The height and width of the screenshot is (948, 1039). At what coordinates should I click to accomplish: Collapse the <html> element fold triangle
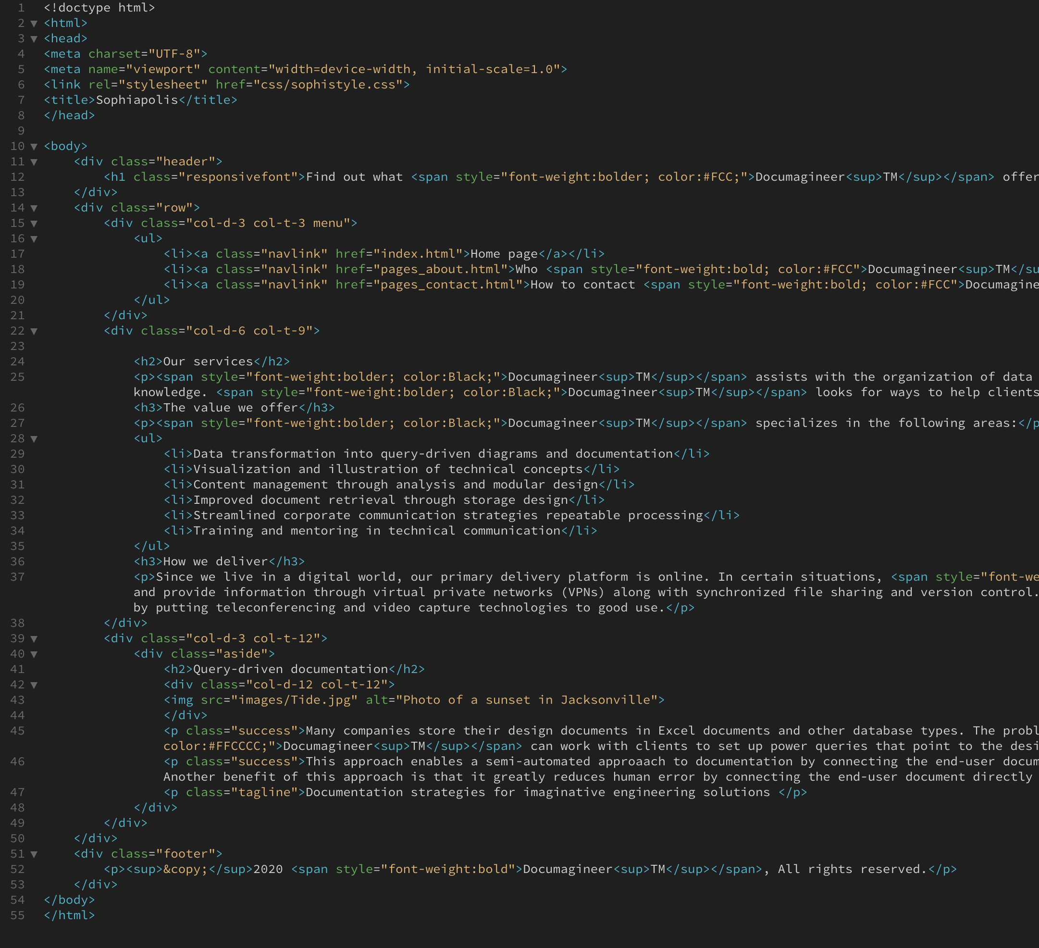(x=34, y=23)
